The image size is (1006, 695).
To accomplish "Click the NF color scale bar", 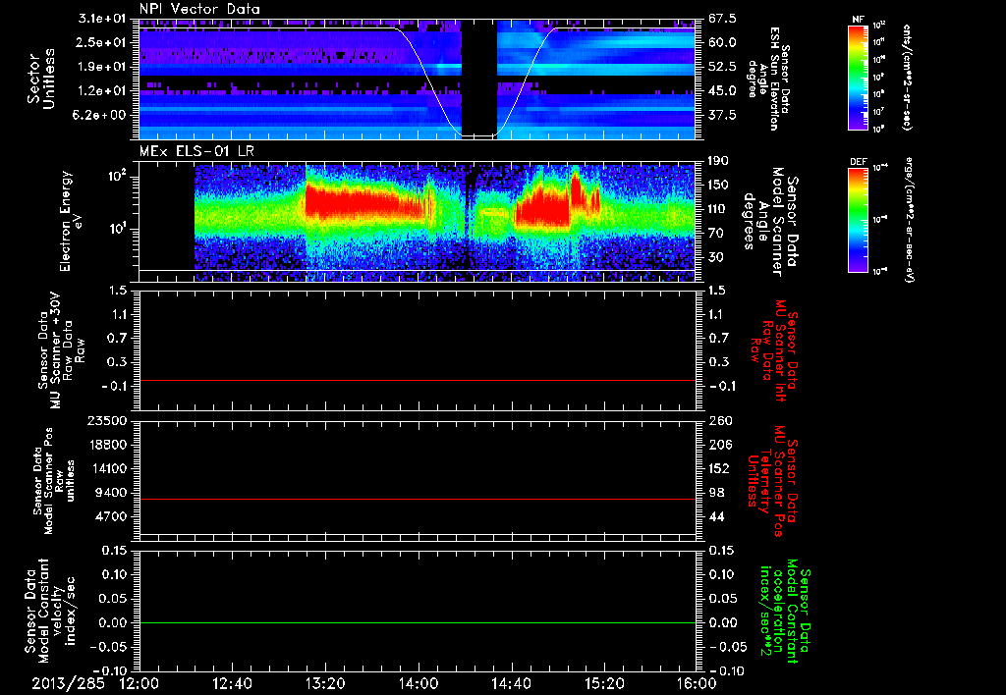I will click(x=859, y=77).
